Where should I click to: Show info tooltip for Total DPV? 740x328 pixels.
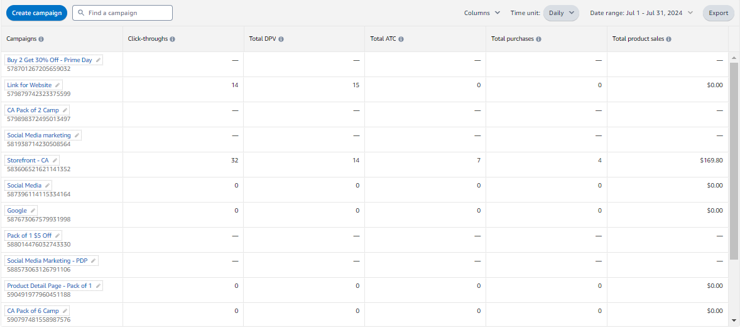click(281, 39)
